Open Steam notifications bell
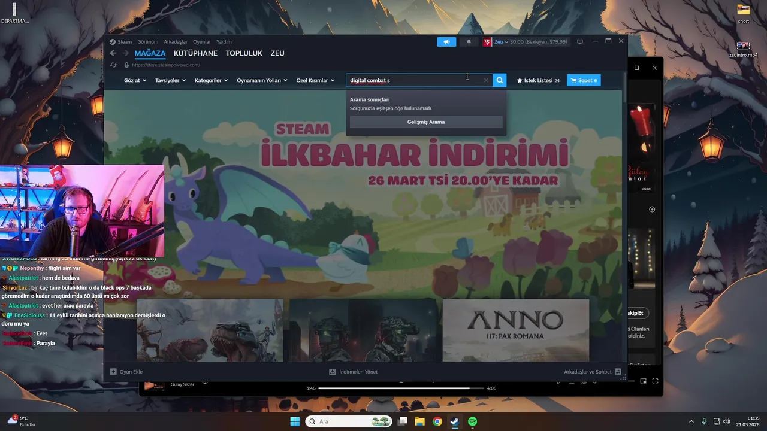 (x=469, y=42)
